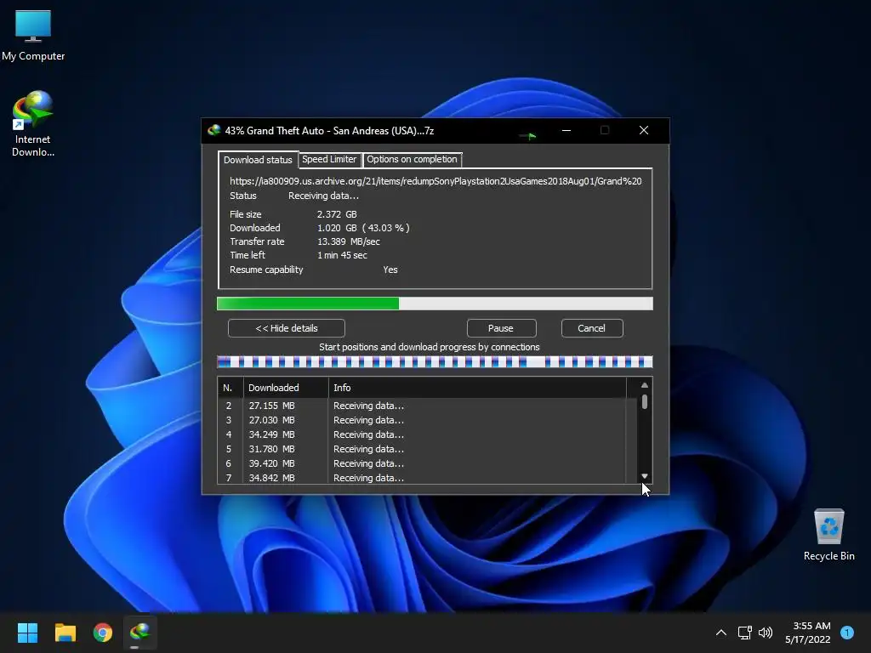The width and height of the screenshot is (871, 653).
Task: Open the volume tray icon
Action: point(766,633)
